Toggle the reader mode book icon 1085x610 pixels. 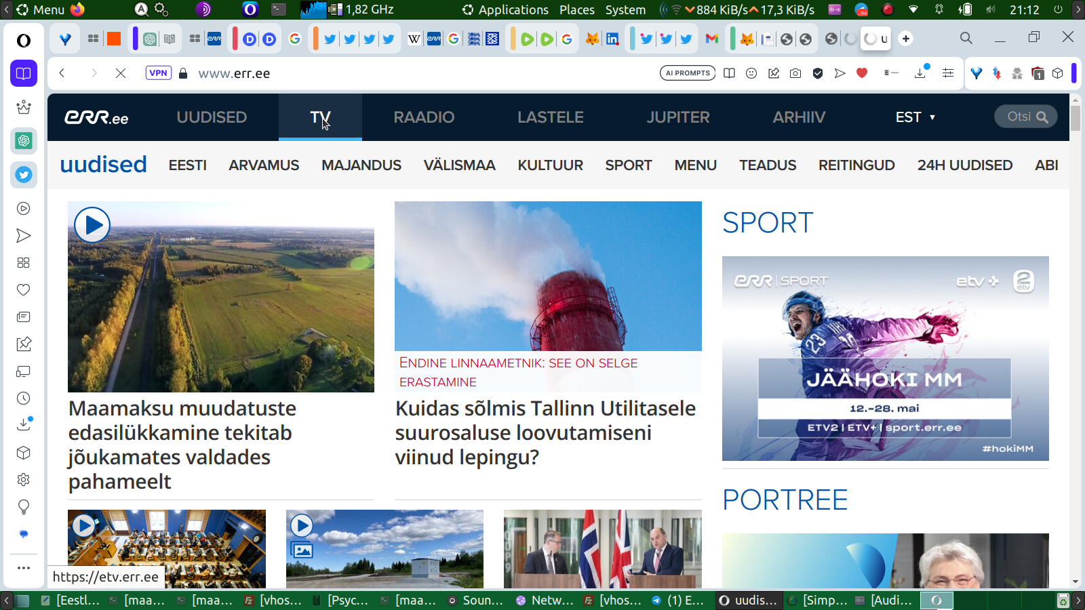pyautogui.click(x=729, y=73)
